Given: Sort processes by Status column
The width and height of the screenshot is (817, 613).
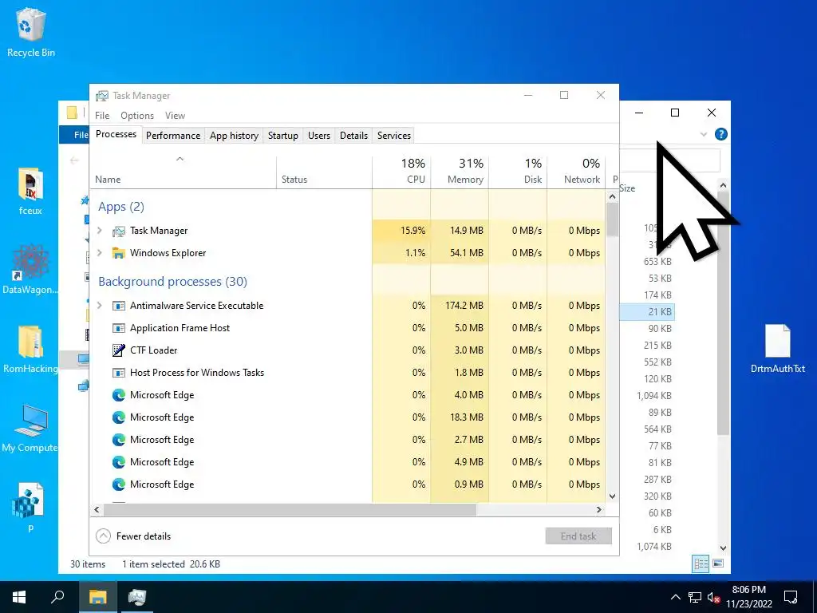Looking at the screenshot, I should [x=324, y=172].
